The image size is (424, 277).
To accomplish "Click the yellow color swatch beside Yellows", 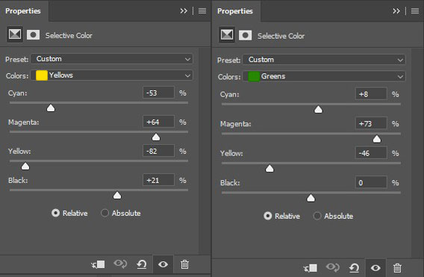I will point(42,75).
